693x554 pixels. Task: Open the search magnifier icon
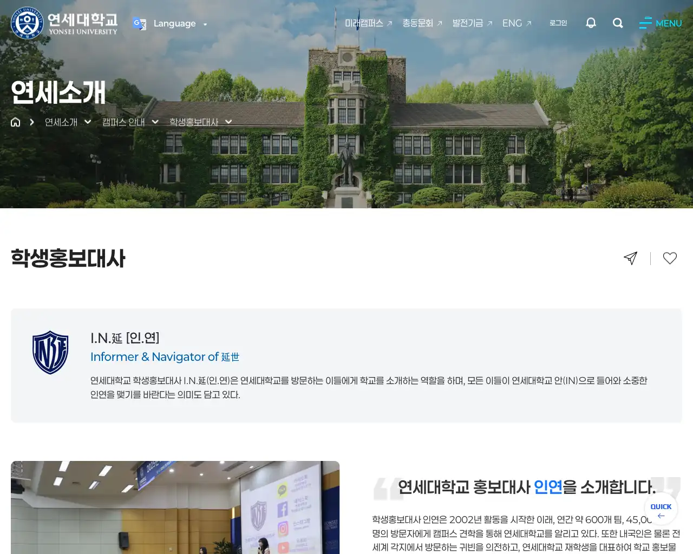pos(618,23)
